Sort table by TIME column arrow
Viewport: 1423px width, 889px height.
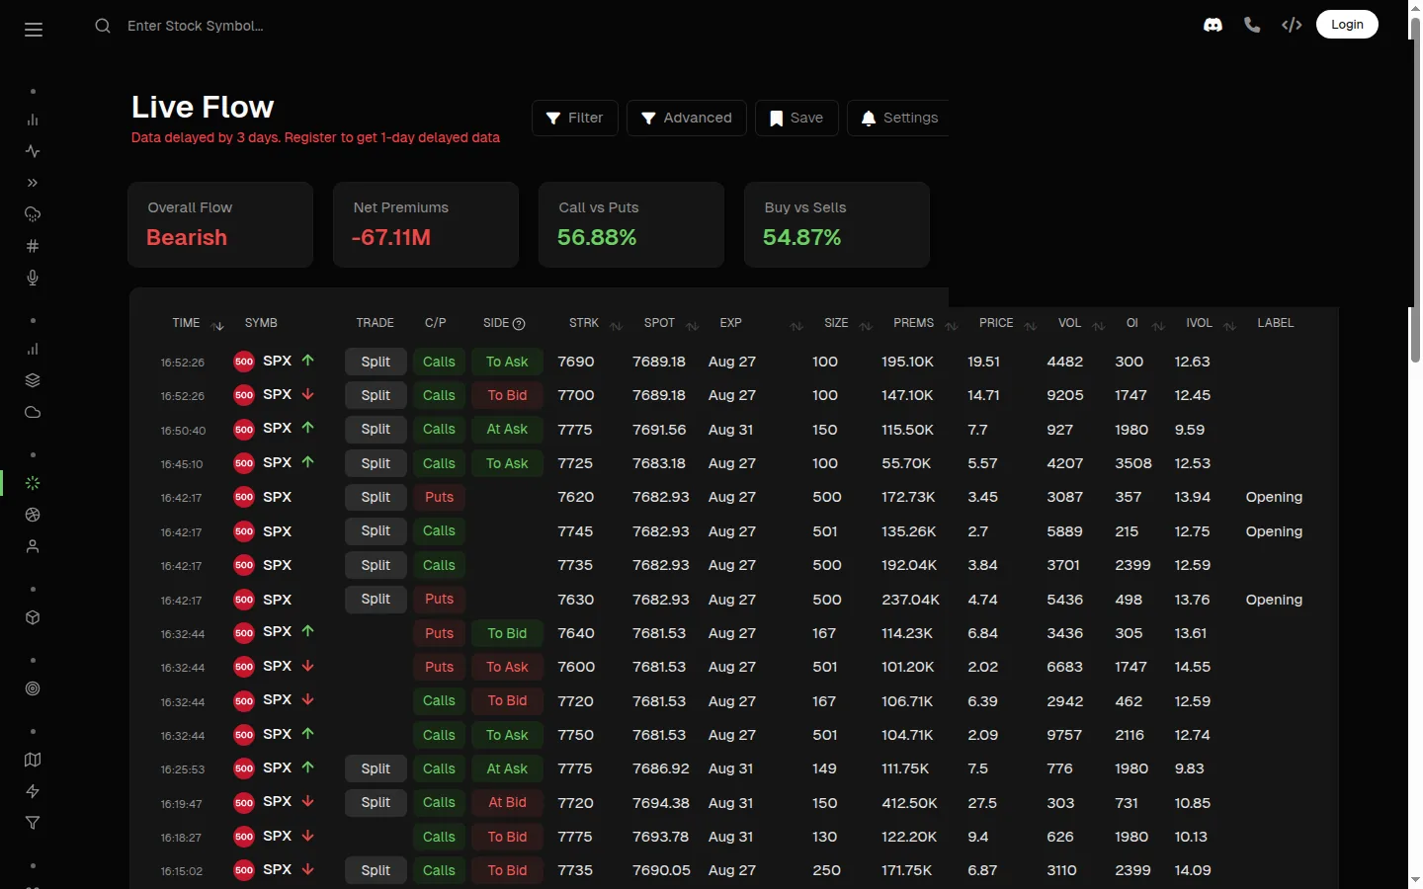click(x=218, y=326)
